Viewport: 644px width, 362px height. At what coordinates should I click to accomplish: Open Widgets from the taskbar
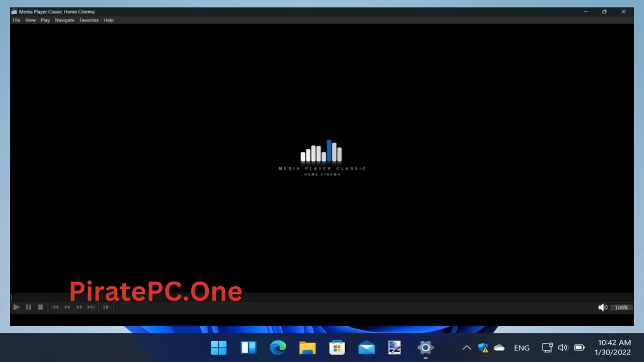tap(249, 347)
